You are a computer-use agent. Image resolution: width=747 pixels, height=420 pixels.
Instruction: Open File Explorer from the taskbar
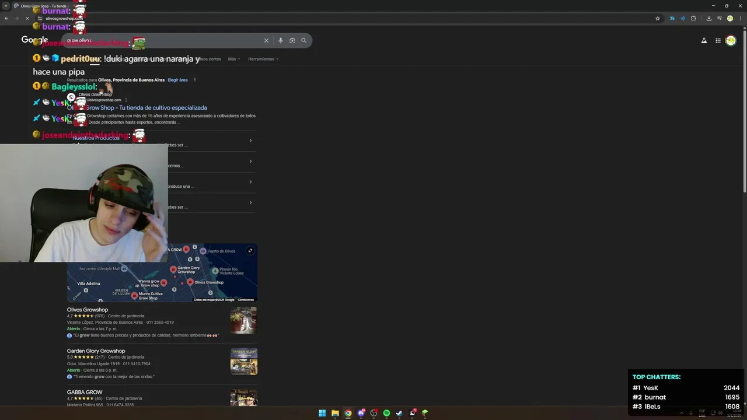335,413
